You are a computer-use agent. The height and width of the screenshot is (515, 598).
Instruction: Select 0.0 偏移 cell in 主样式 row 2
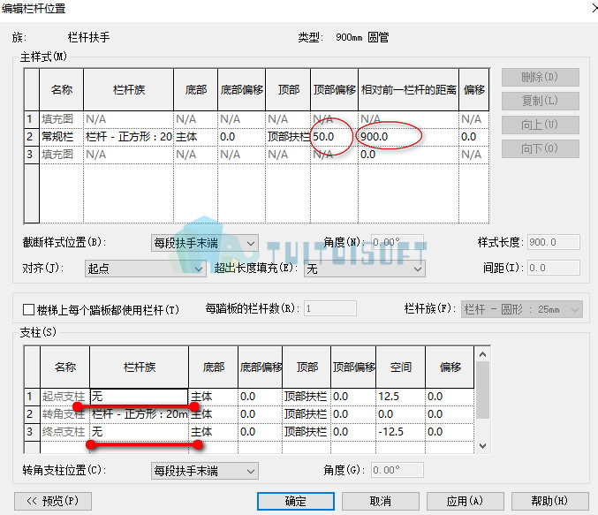click(x=473, y=137)
